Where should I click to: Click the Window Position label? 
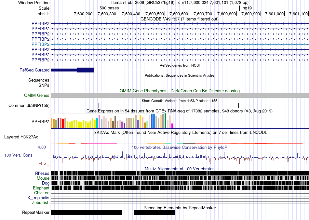(34, 3)
